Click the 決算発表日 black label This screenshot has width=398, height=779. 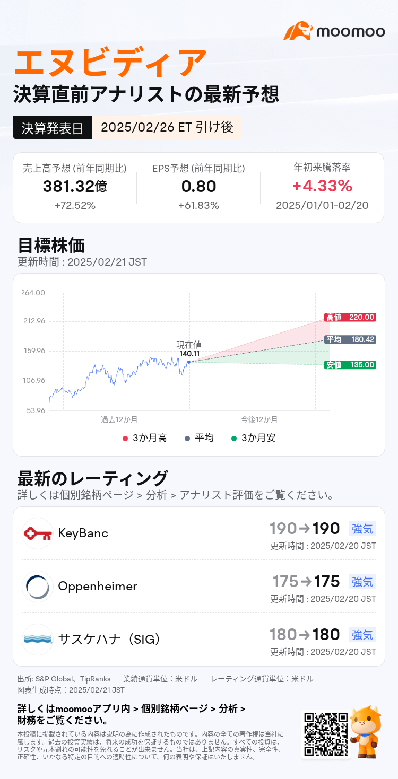tap(52, 128)
